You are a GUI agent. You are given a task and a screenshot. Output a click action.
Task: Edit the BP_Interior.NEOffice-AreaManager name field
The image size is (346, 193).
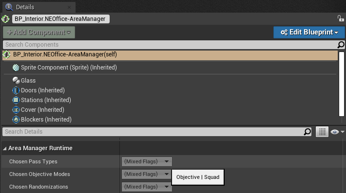coord(61,19)
